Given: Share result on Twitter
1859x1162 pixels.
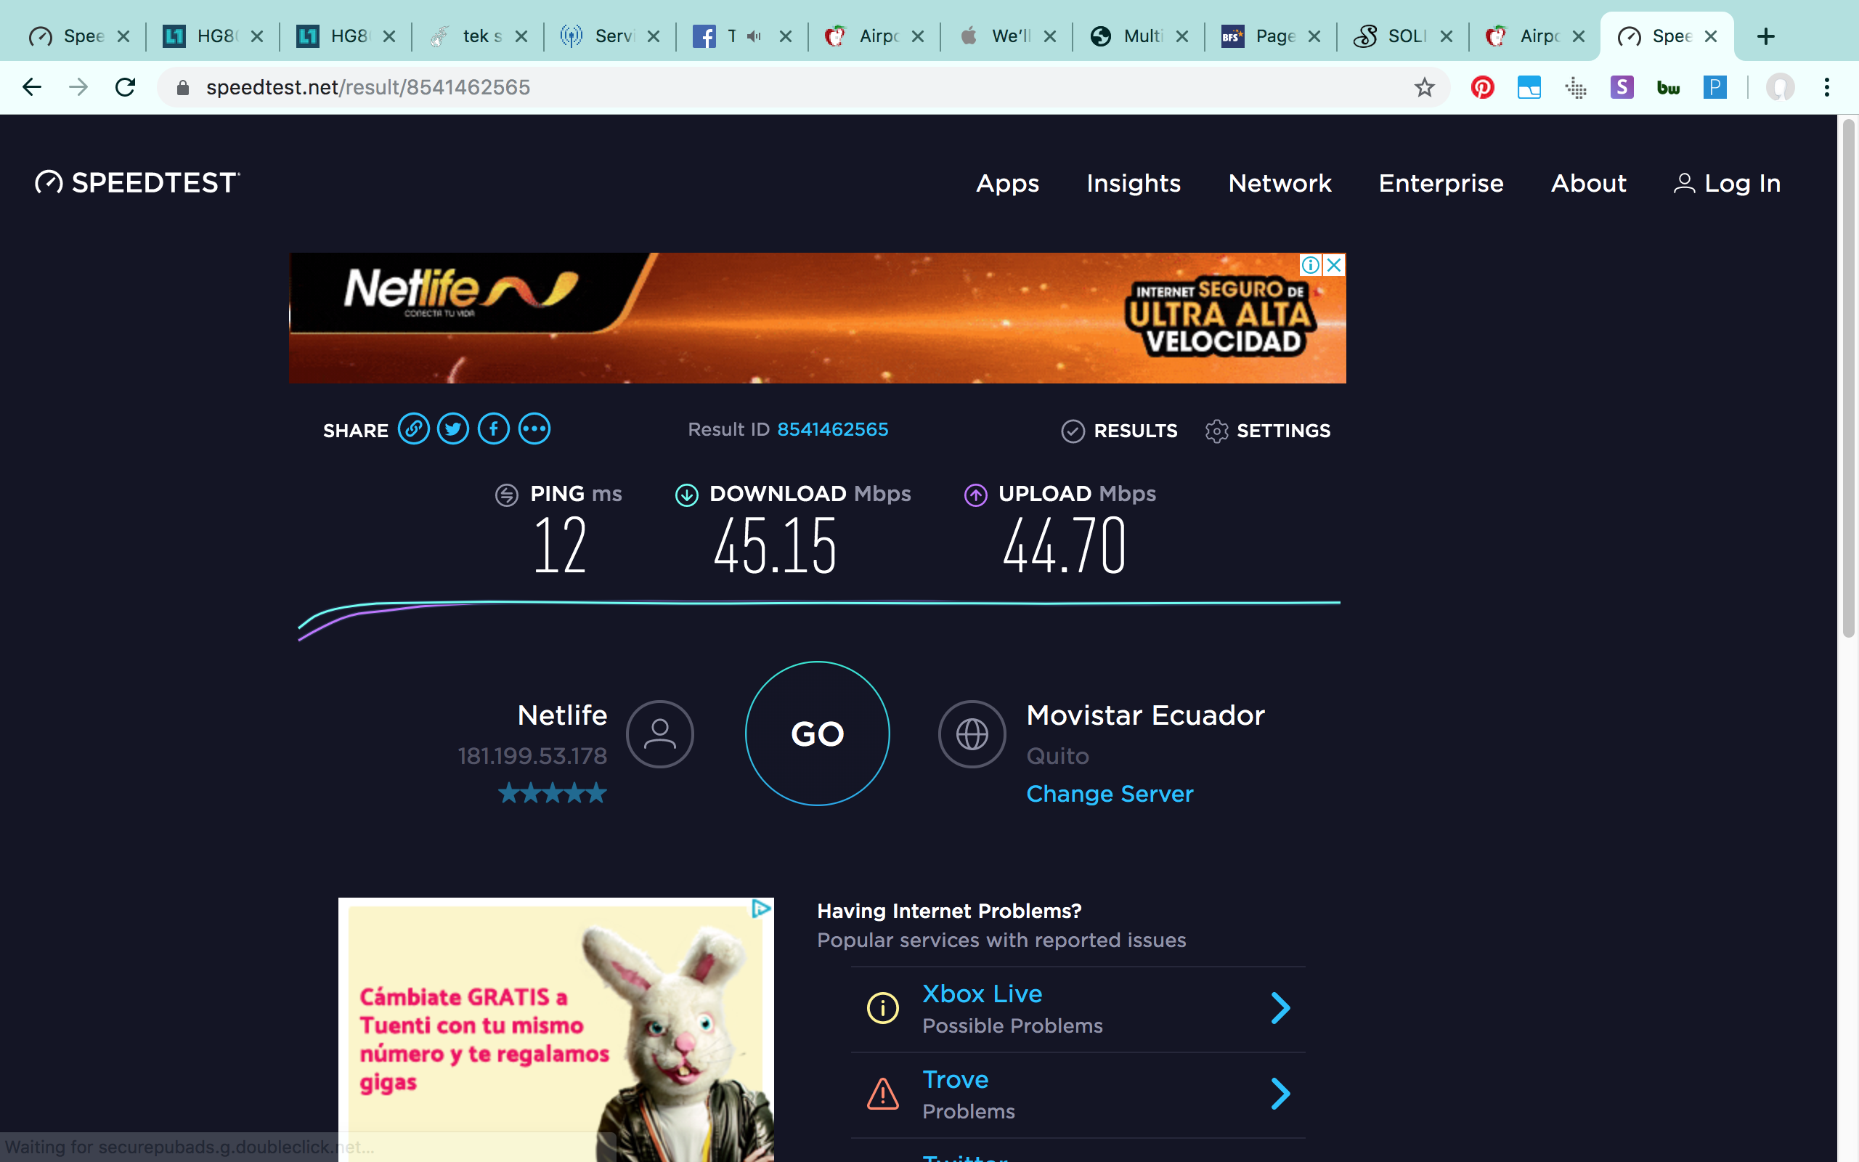Looking at the screenshot, I should coord(453,428).
